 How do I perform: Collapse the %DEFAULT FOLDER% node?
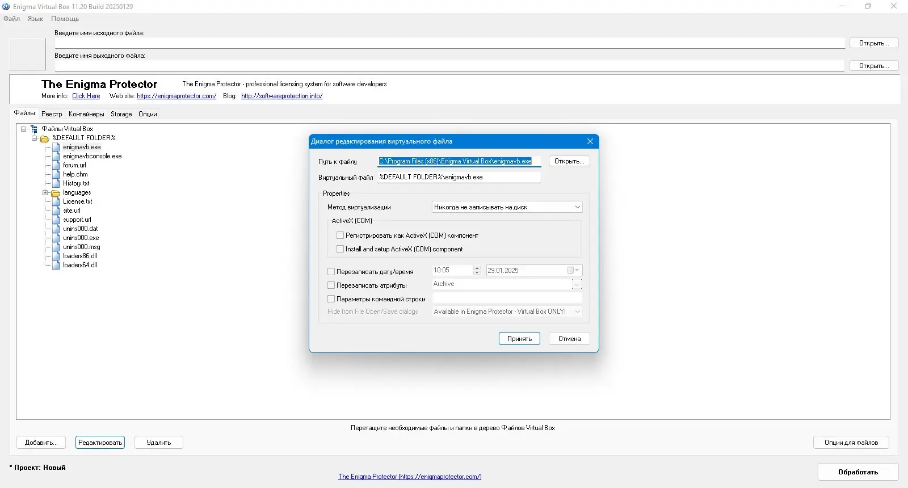click(x=35, y=138)
